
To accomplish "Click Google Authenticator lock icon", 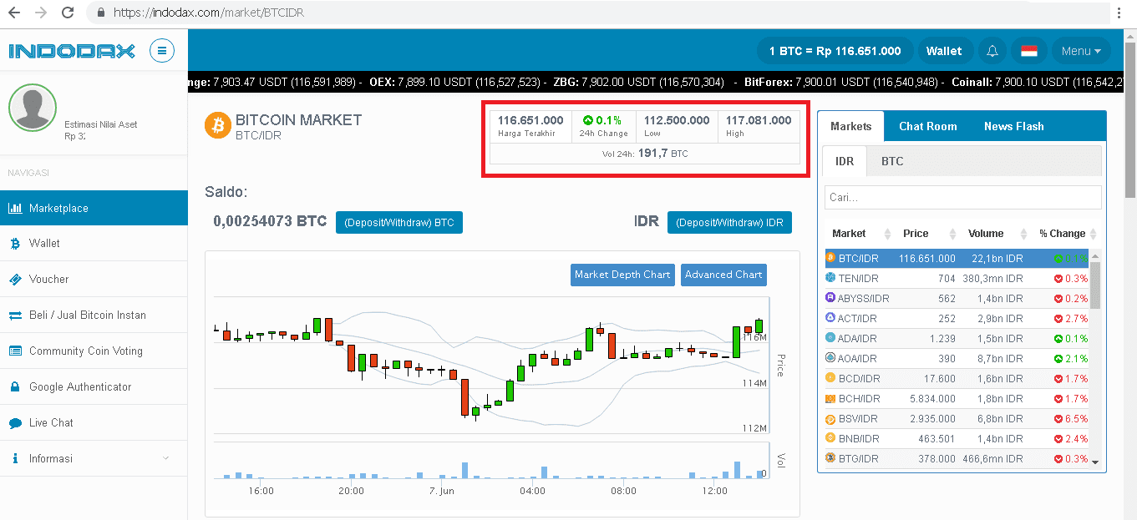I will pyautogui.click(x=14, y=387).
